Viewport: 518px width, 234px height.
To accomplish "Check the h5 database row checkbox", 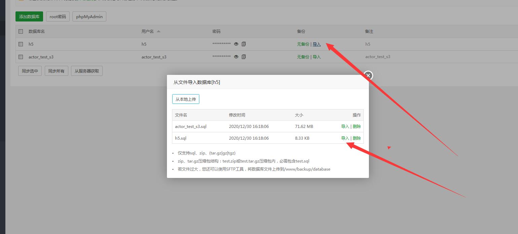I will tap(21, 44).
